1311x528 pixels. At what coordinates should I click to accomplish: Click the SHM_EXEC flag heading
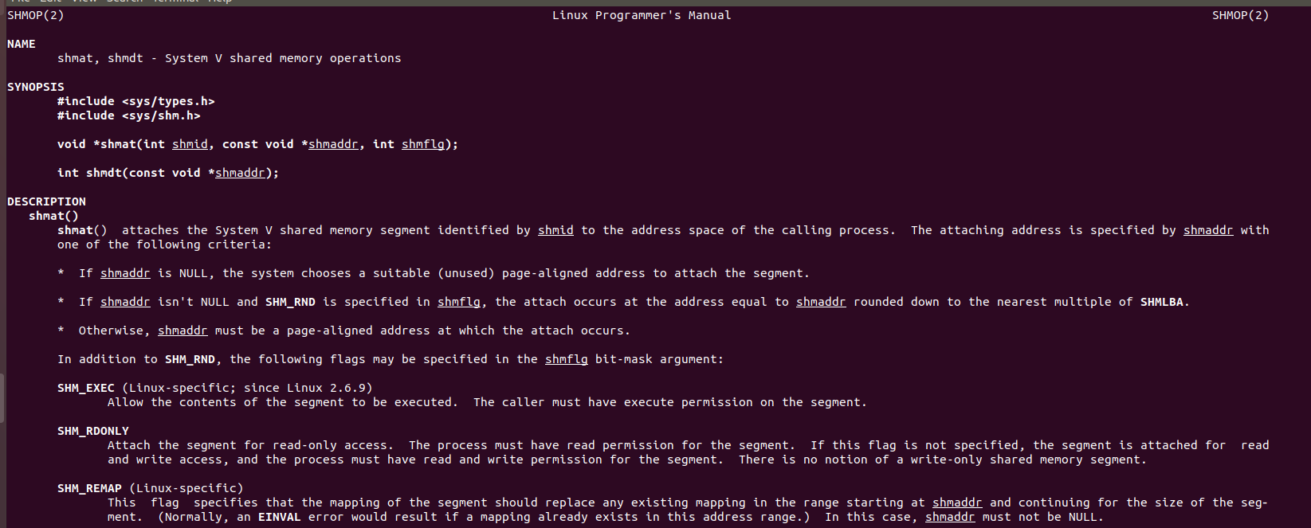86,388
